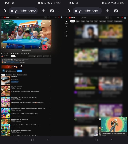Toggle the autoplay switch in the player
The height and width of the screenshot is (144, 128).
pos(37,47)
